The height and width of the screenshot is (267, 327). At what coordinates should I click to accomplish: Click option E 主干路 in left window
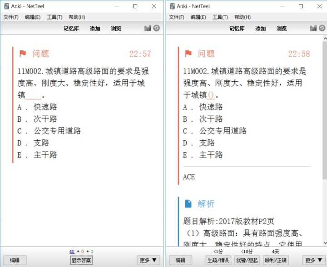click(x=37, y=155)
